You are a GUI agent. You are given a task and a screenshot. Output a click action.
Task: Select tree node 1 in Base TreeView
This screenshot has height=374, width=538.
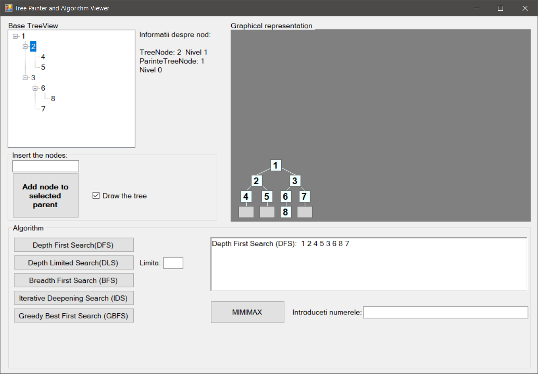(x=23, y=36)
